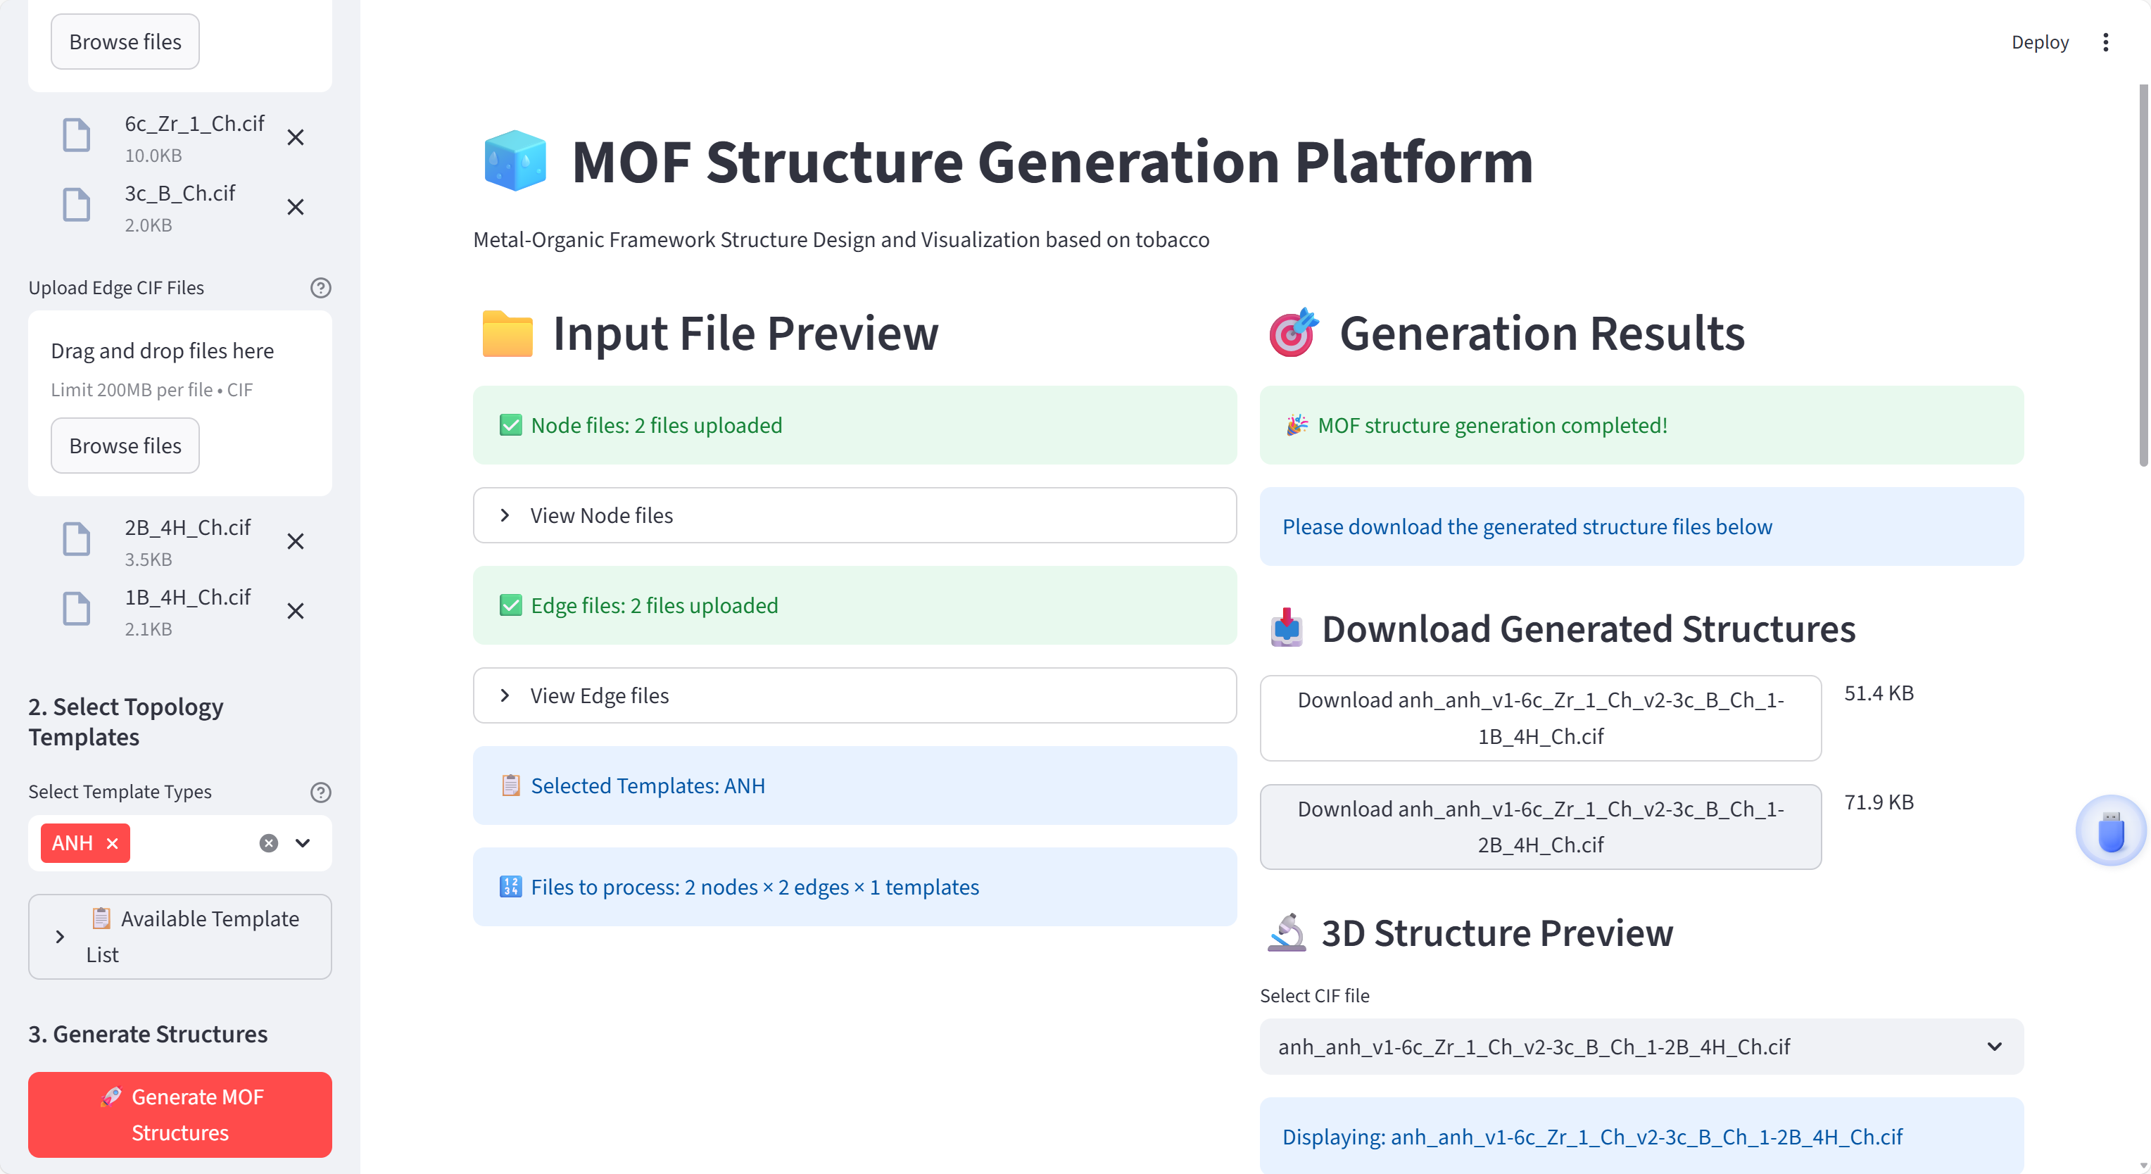
Task: Clear all selected template types
Action: pos(268,843)
